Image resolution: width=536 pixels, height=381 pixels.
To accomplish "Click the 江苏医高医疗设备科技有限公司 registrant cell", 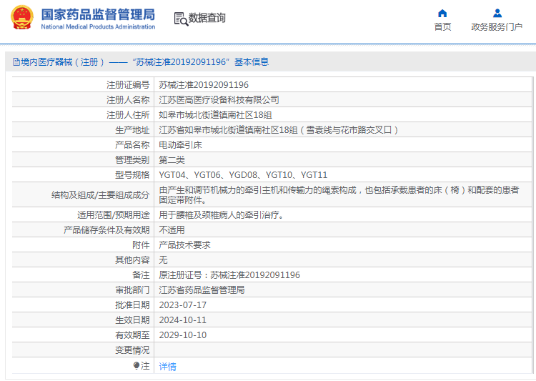I will click(x=344, y=100).
